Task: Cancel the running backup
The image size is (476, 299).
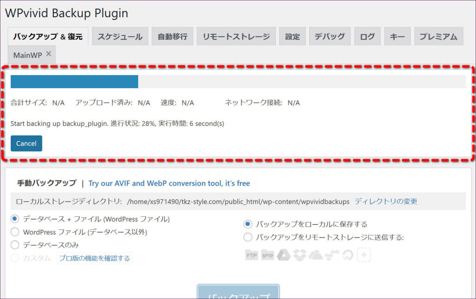Action: coord(26,143)
